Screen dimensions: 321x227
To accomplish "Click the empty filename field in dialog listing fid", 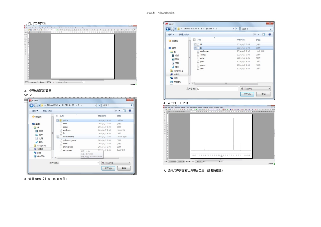I will coord(79,163).
